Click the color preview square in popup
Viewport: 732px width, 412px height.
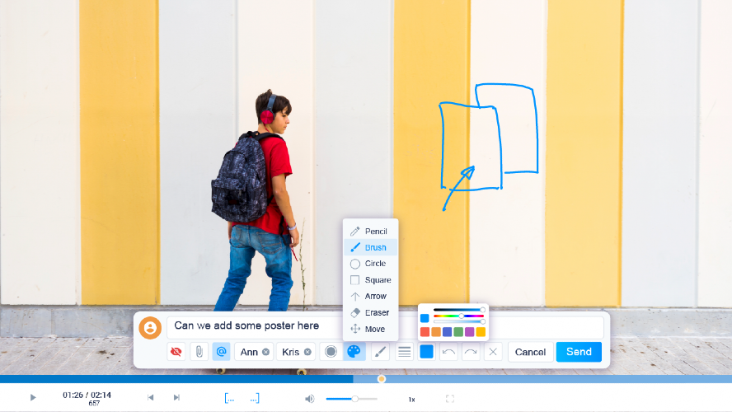click(x=425, y=318)
